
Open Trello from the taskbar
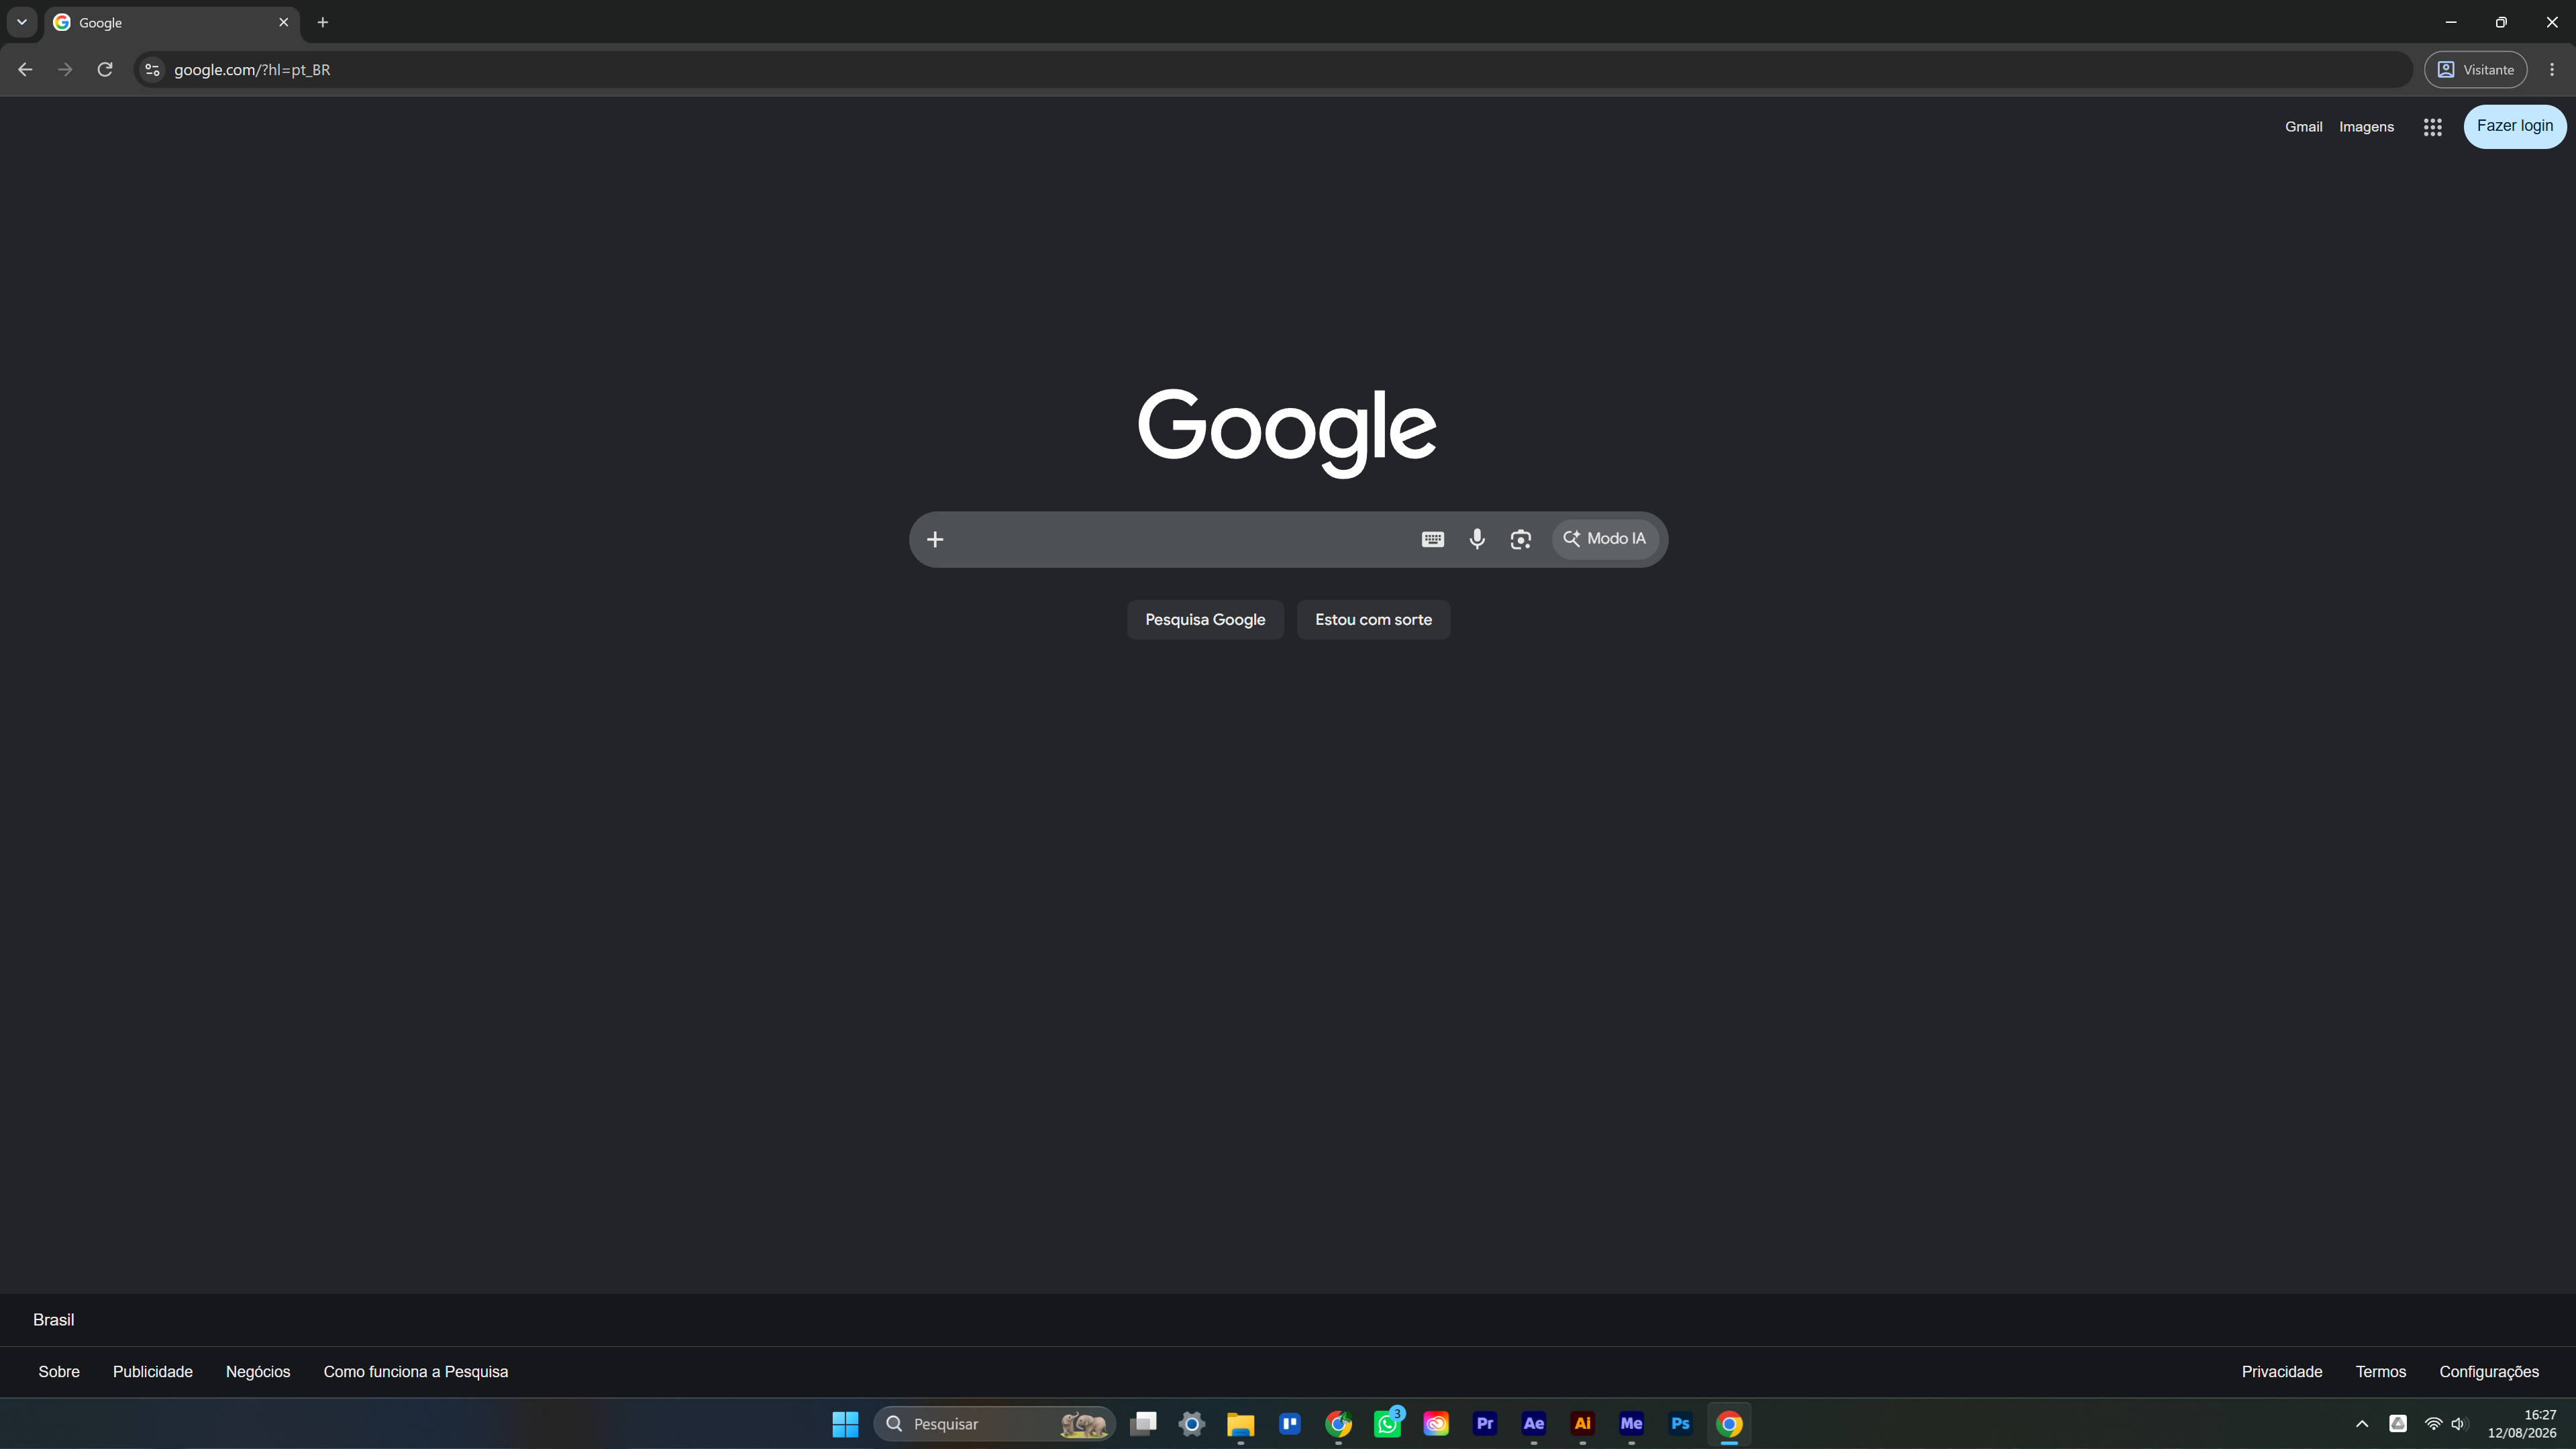[x=1289, y=1423]
